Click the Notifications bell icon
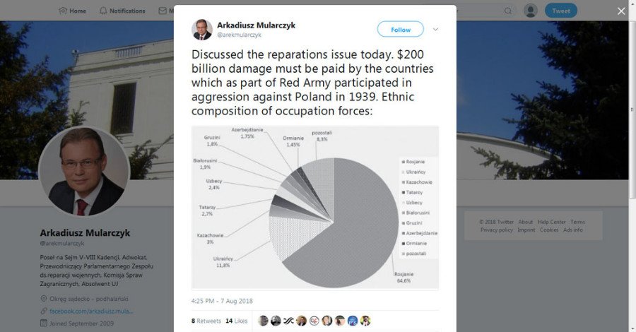 coord(103,11)
